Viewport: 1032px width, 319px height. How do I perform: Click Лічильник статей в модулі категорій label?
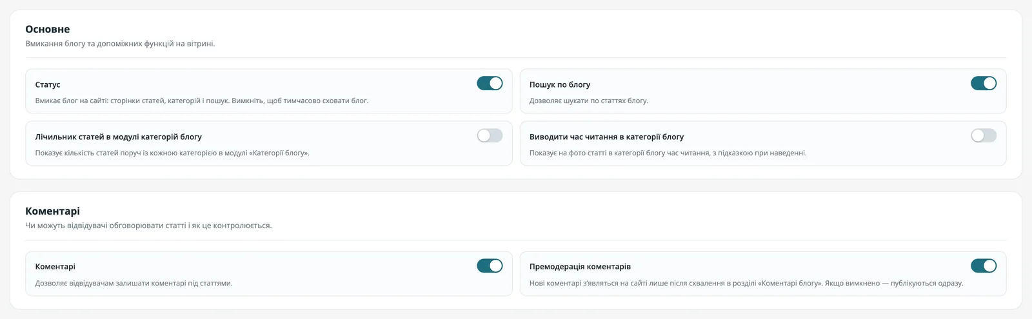coord(119,137)
